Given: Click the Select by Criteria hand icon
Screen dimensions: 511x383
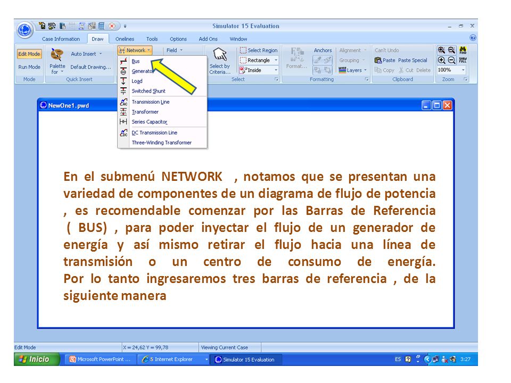Looking at the screenshot, I should pos(220,54).
